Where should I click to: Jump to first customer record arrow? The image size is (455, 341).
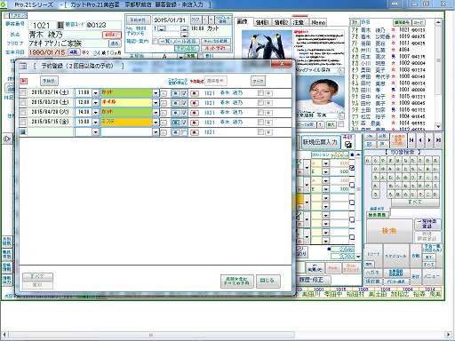click(x=411, y=140)
